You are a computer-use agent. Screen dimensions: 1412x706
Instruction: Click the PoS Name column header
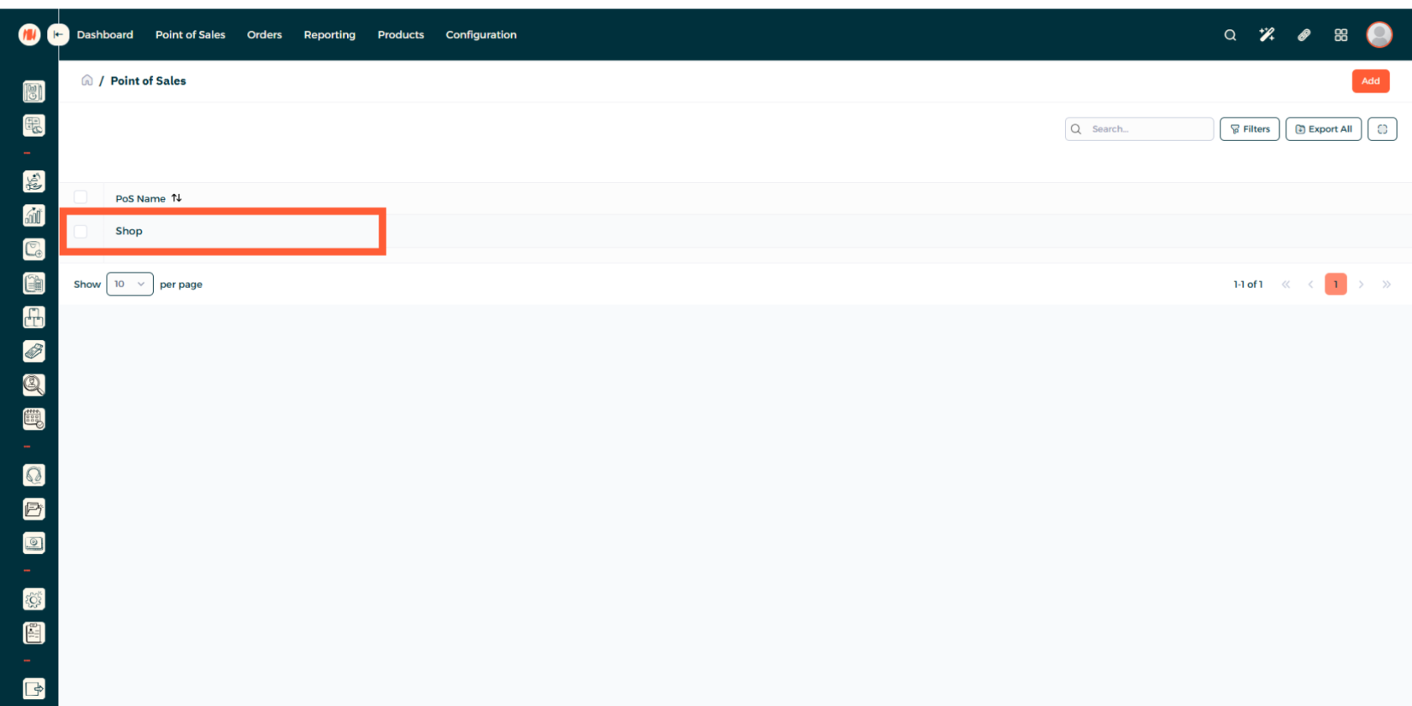pyautogui.click(x=140, y=198)
